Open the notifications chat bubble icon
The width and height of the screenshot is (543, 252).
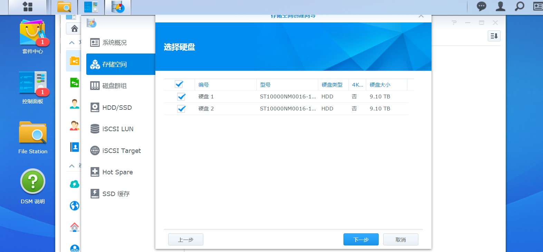pos(482,6)
